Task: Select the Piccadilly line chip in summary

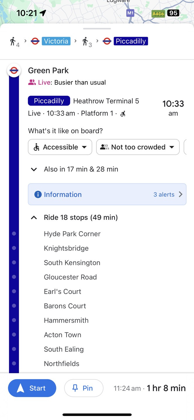Action: click(130, 41)
